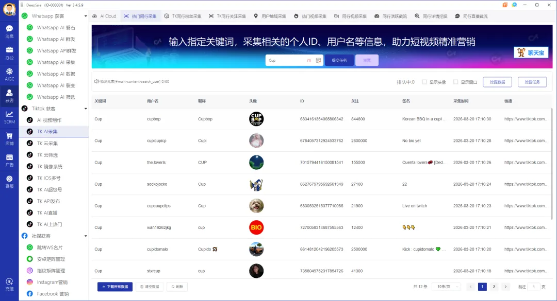This screenshot has width=557, height=301.
Task: Open the 充值 recharge icon
Action: pos(9,284)
